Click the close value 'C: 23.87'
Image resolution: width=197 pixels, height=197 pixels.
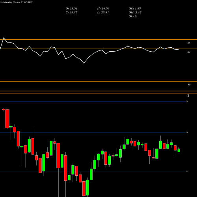(72, 12)
